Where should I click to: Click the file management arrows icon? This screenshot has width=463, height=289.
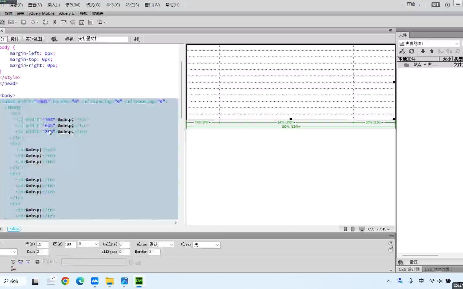pyautogui.click(x=137, y=39)
